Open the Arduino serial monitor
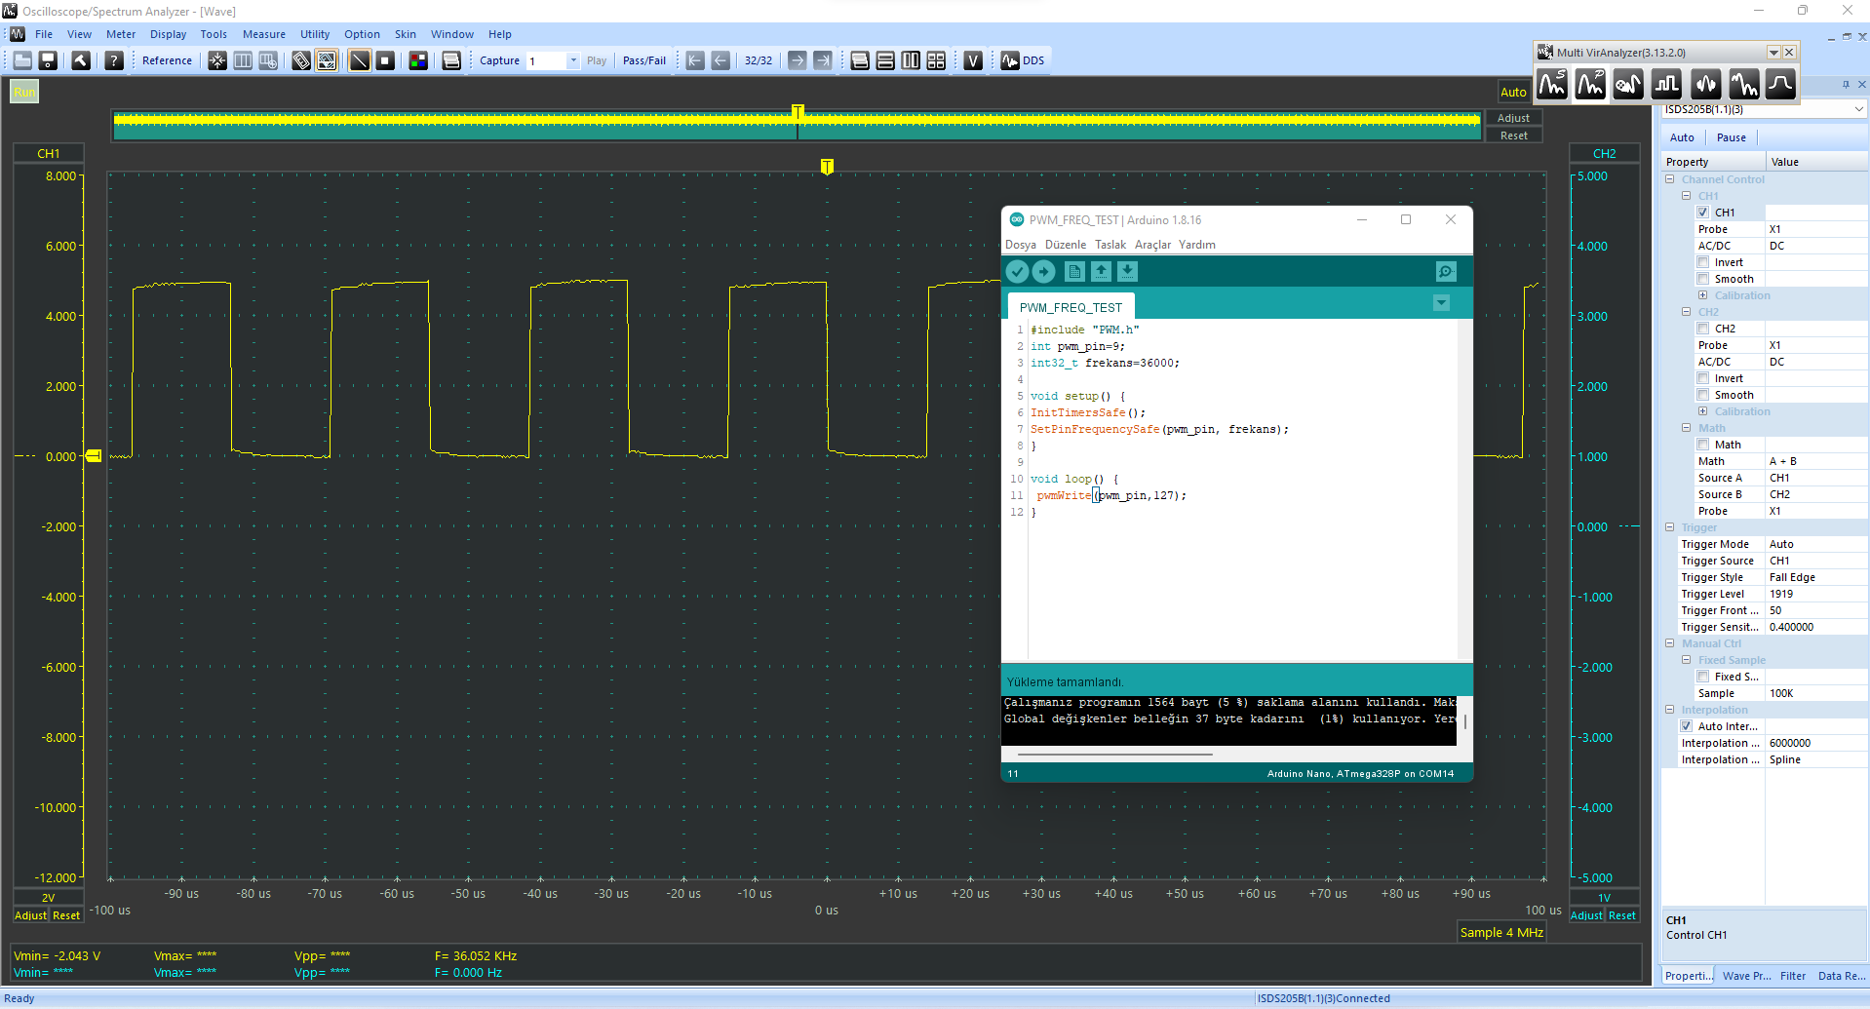Screen dimensions: 1870x1009 (x=1445, y=272)
